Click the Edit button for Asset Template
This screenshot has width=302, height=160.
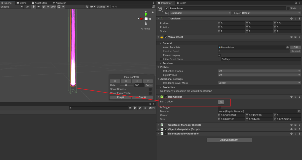point(296,47)
